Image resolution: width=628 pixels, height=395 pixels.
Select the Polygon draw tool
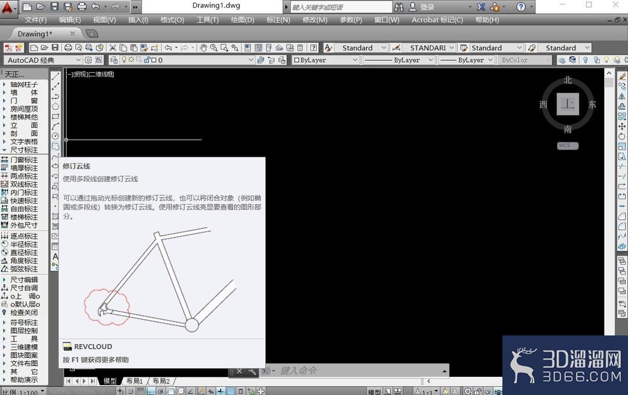pyautogui.click(x=55, y=107)
